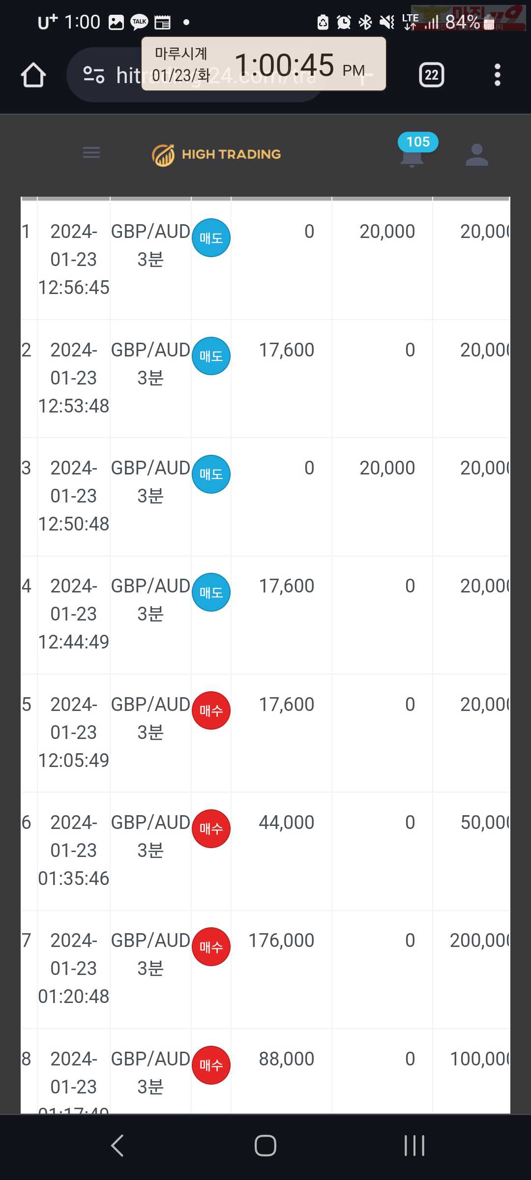Tap the site settings icon in address bar
Viewport: 531px width, 1180px height.
pos(93,75)
